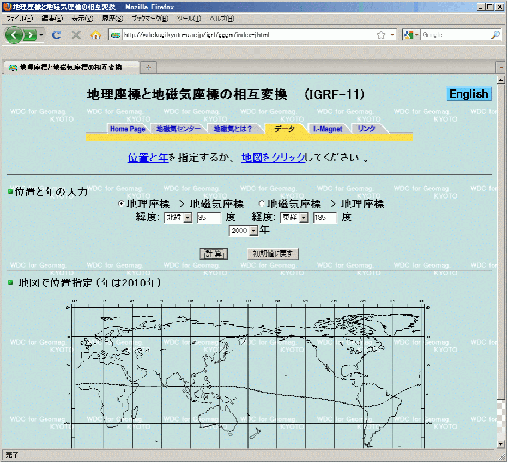Open the 表示(V) menu
This screenshot has width=508, height=463.
pyautogui.click(x=82, y=19)
